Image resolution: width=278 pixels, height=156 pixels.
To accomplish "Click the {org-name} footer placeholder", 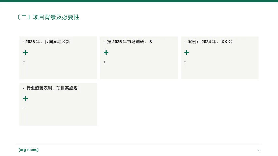I will click(29, 150).
